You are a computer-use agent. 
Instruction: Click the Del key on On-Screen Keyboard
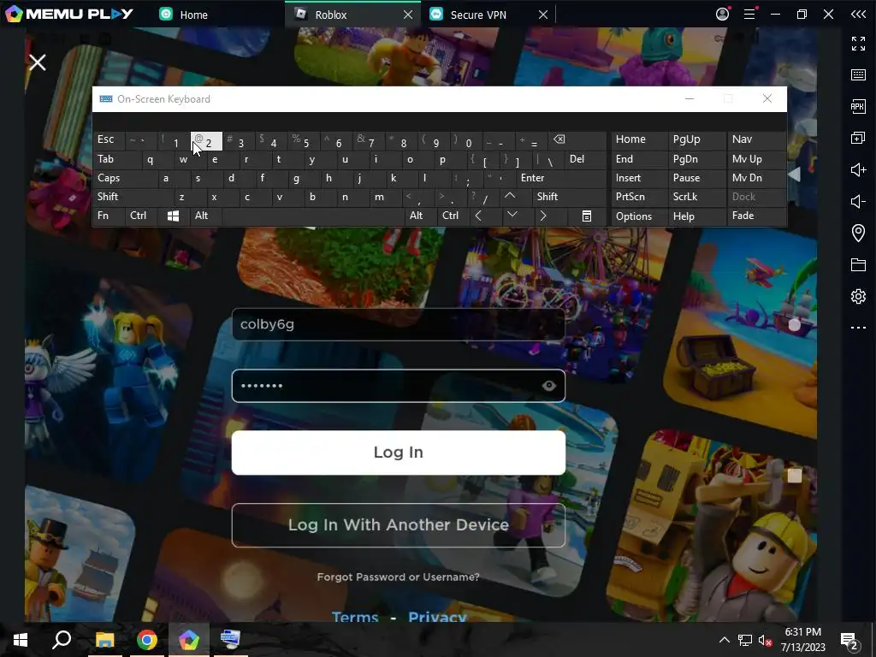click(x=585, y=159)
